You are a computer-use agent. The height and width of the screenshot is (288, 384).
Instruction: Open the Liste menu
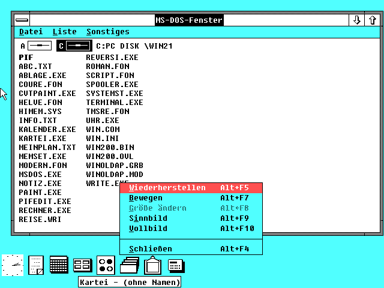click(x=65, y=32)
